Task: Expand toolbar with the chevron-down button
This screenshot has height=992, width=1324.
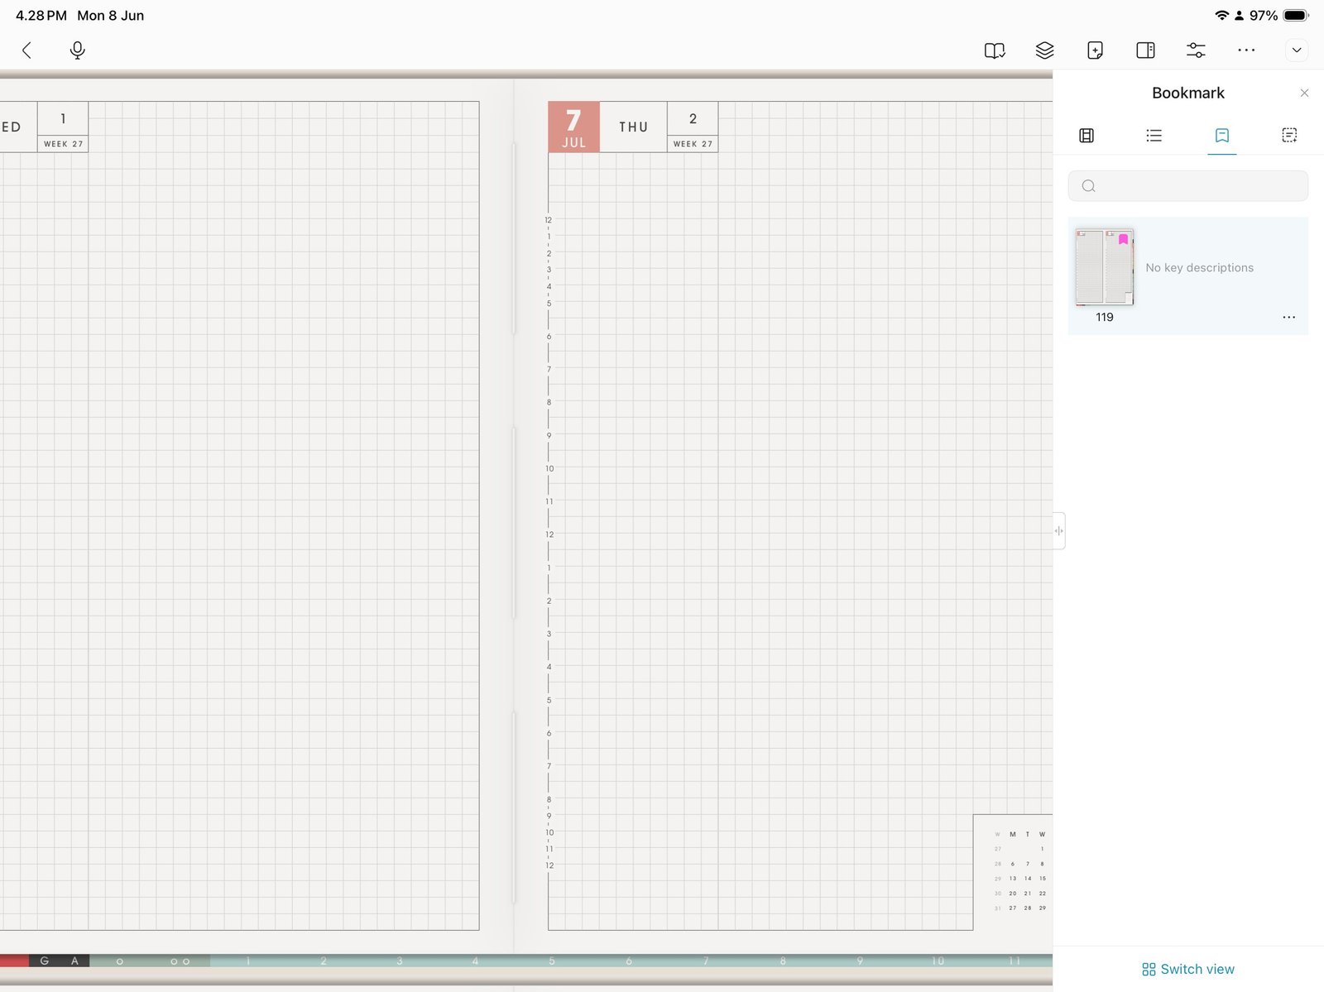Action: pos(1297,50)
